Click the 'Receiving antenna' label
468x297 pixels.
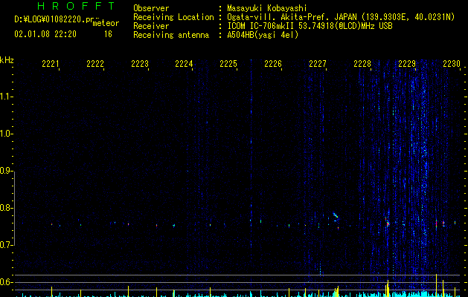point(171,35)
